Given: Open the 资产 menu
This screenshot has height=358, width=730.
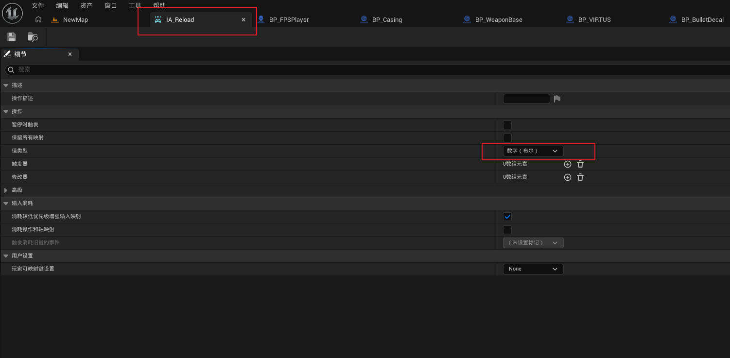Looking at the screenshot, I should (87, 6).
